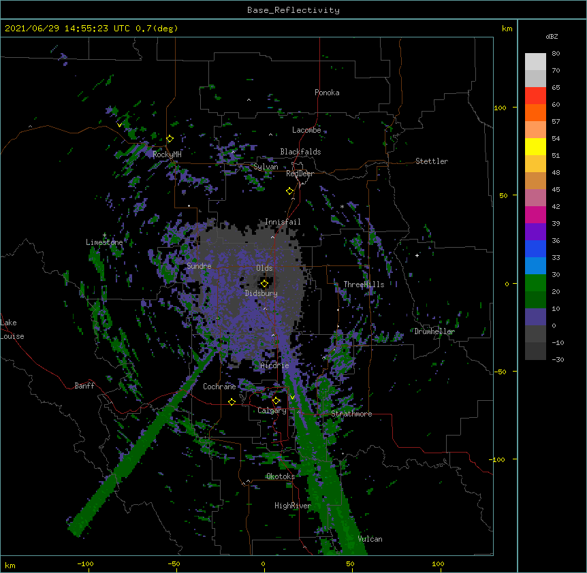Click the yellow marker near Cochrane
587x573 pixels.
pyautogui.click(x=232, y=402)
